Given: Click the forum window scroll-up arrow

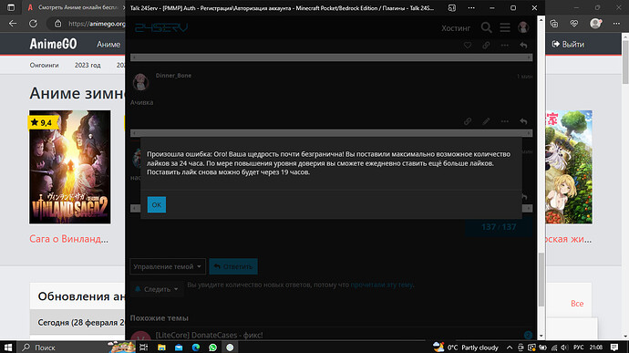Looking at the screenshot, I should tap(541, 19).
